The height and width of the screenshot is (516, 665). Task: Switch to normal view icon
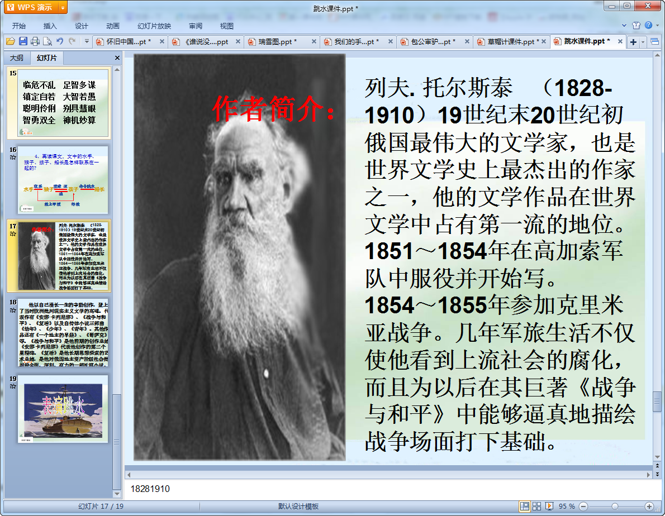(525, 507)
